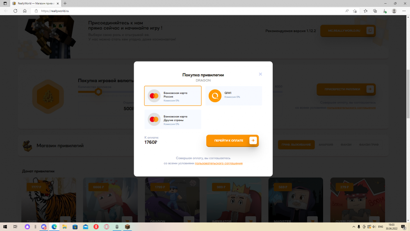
Task: Switch to ФАНЗИ tab
Action: (x=346, y=145)
